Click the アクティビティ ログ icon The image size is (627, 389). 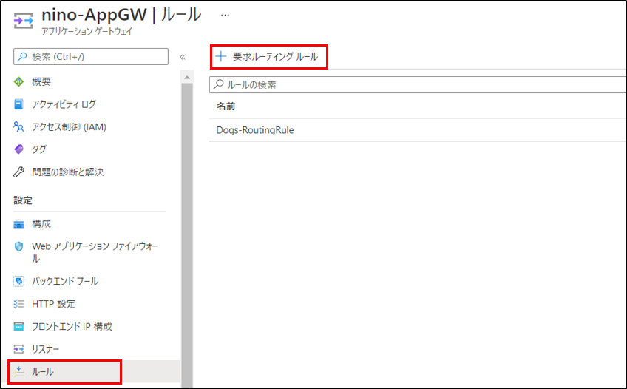[18, 104]
